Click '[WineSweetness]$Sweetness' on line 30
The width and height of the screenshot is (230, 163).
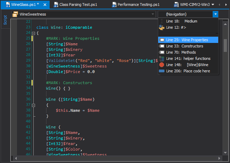(76, 66)
